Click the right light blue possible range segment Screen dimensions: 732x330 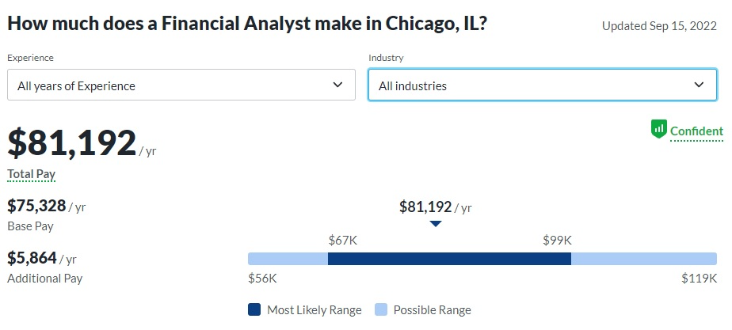[644, 259]
